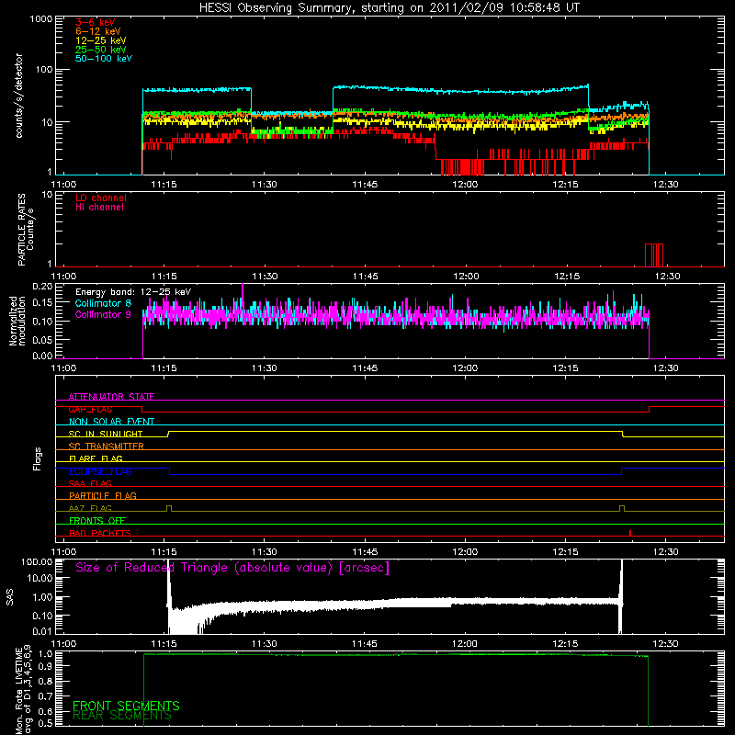Image resolution: width=735 pixels, height=735 pixels.
Task: Click the Normalized modulation axis title
Action: 17,321
